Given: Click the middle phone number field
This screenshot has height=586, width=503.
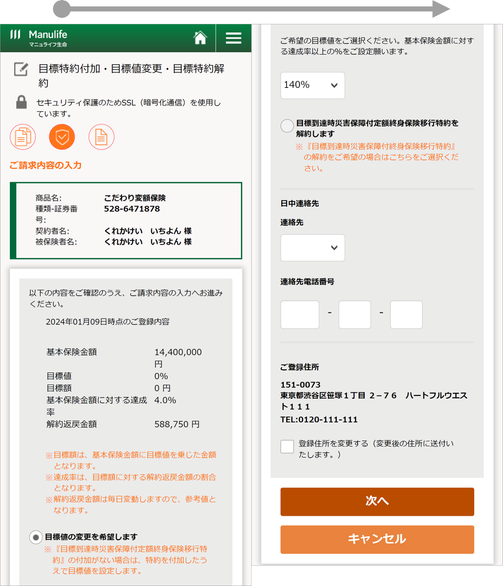Looking at the screenshot, I should click(x=355, y=314).
